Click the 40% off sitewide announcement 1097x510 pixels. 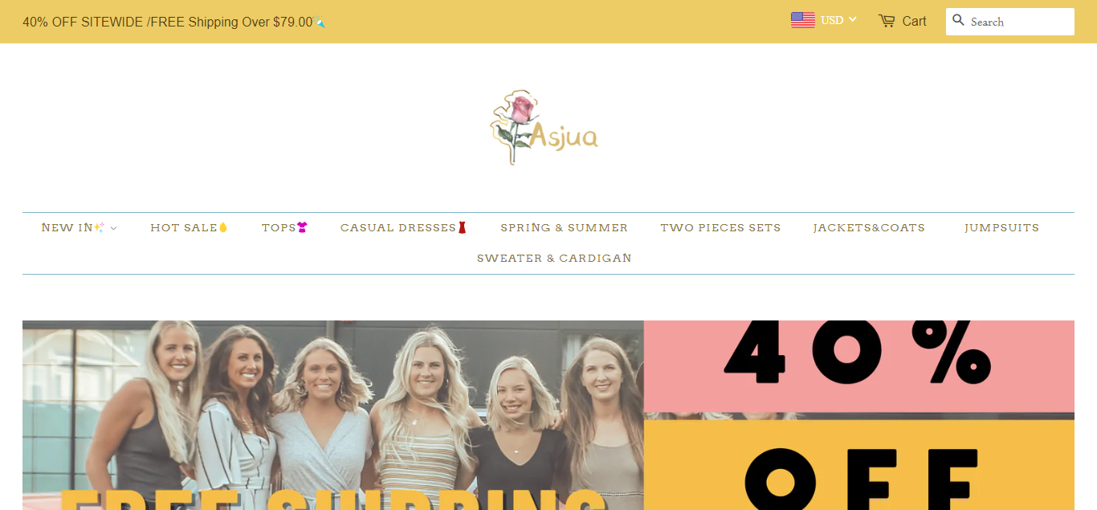point(174,22)
